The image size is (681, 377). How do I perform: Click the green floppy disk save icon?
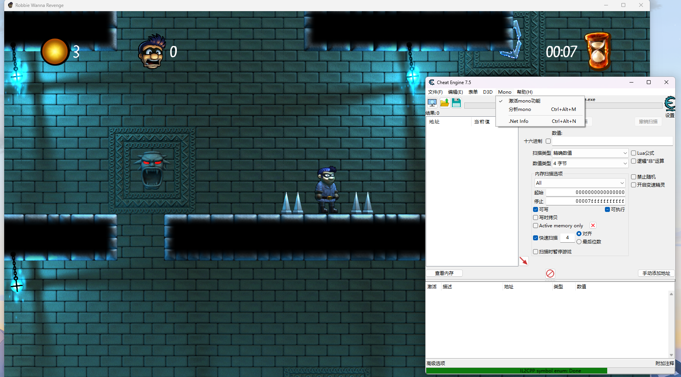456,103
